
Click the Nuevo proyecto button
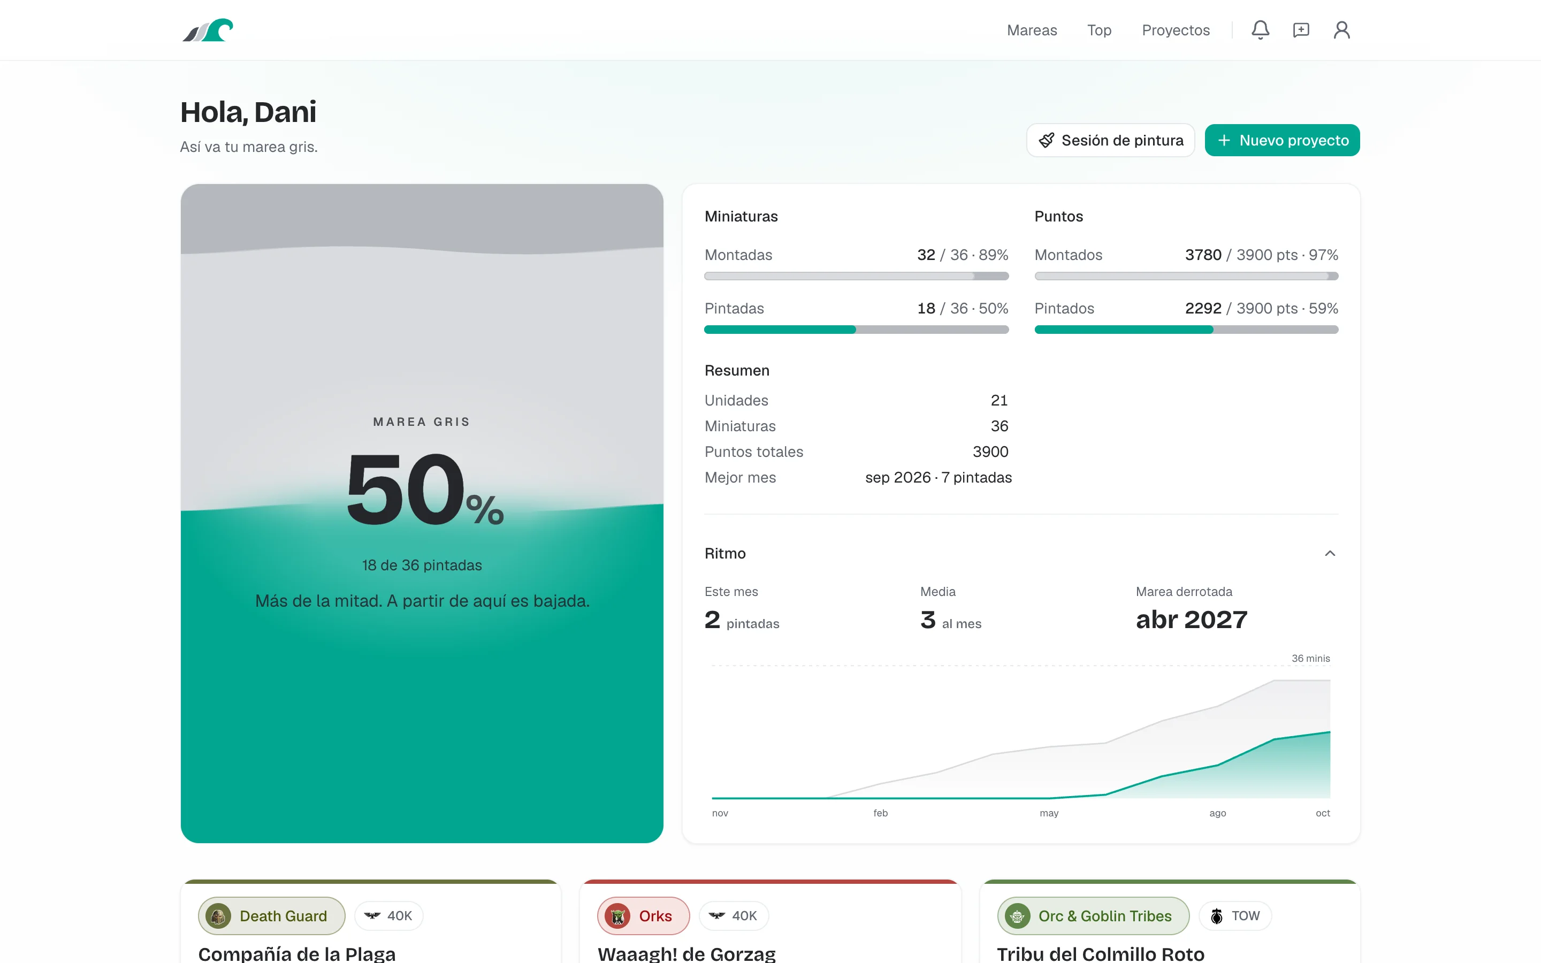(x=1282, y=140)
